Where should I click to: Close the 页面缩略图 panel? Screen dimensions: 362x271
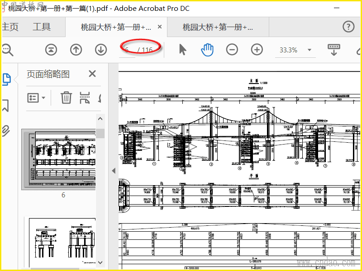(92, 74)
